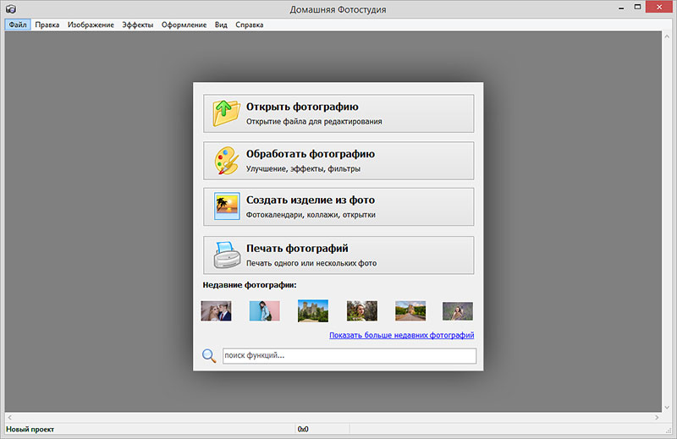Open the Справка menu
This screenshot has width=677, height=439.
[x=249, y=25]
